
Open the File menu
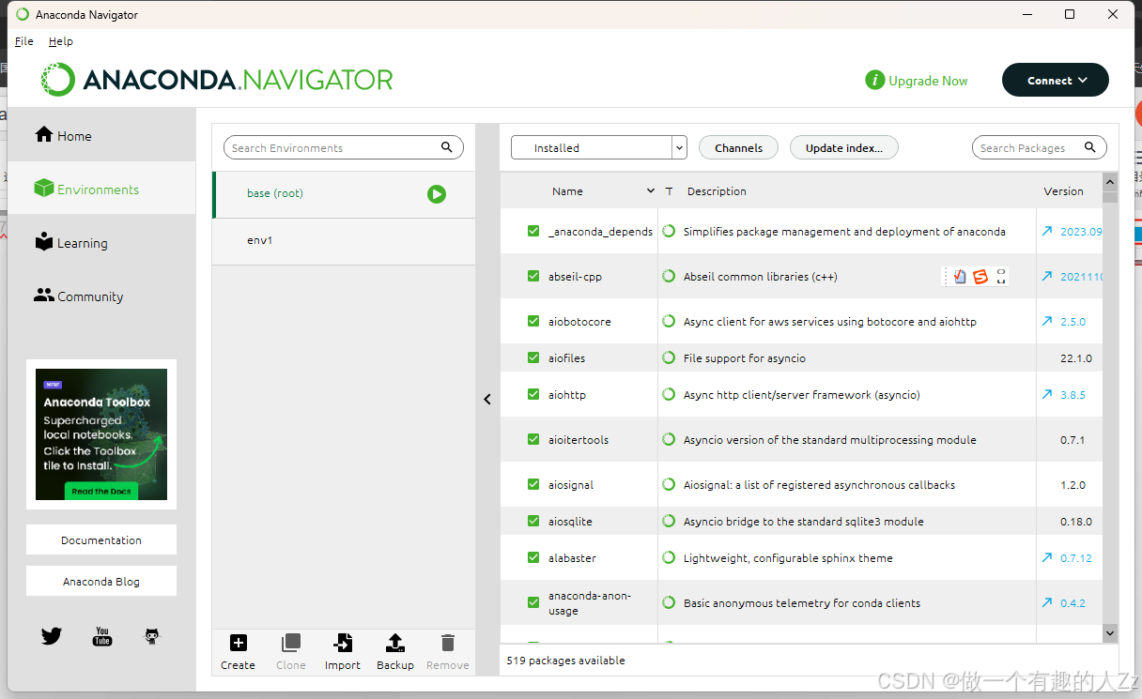point(24,41)
